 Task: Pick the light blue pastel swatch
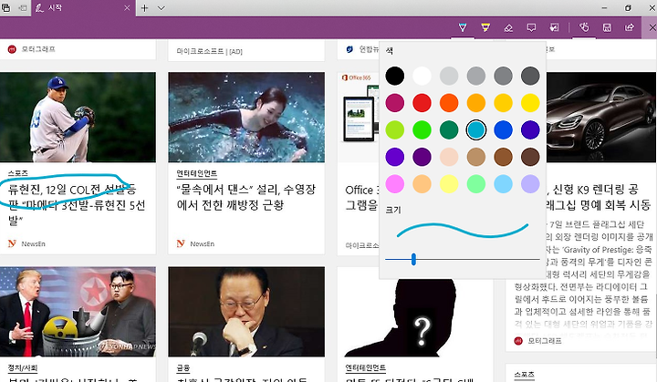click(503, 184)
